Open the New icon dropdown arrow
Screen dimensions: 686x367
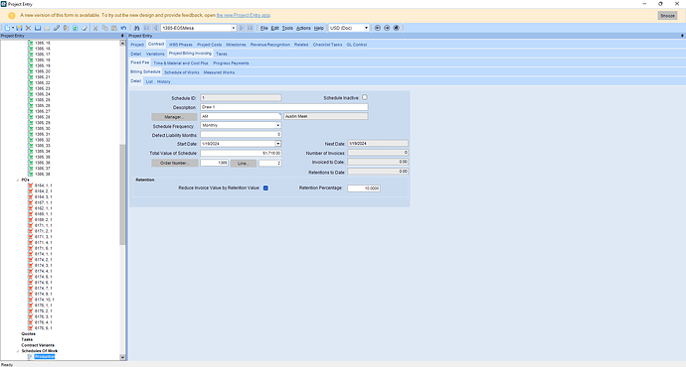pos(13,28)
